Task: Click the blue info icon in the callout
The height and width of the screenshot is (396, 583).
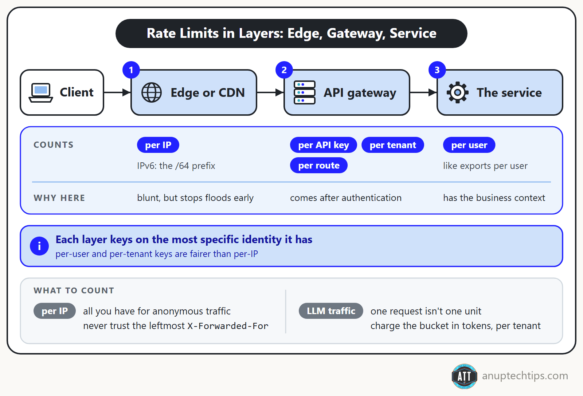Action: pos(39,246)
